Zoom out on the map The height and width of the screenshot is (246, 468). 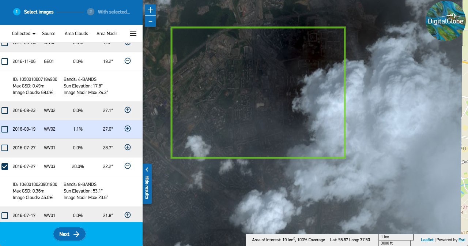[150, 21]
